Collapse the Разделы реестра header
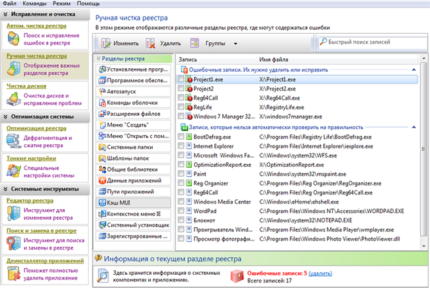 99,58
